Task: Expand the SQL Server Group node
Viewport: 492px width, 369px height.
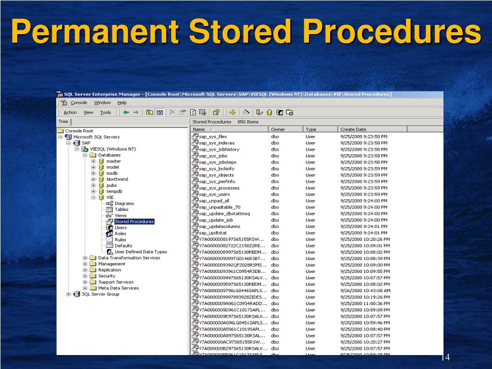Action: click(68, 295)
